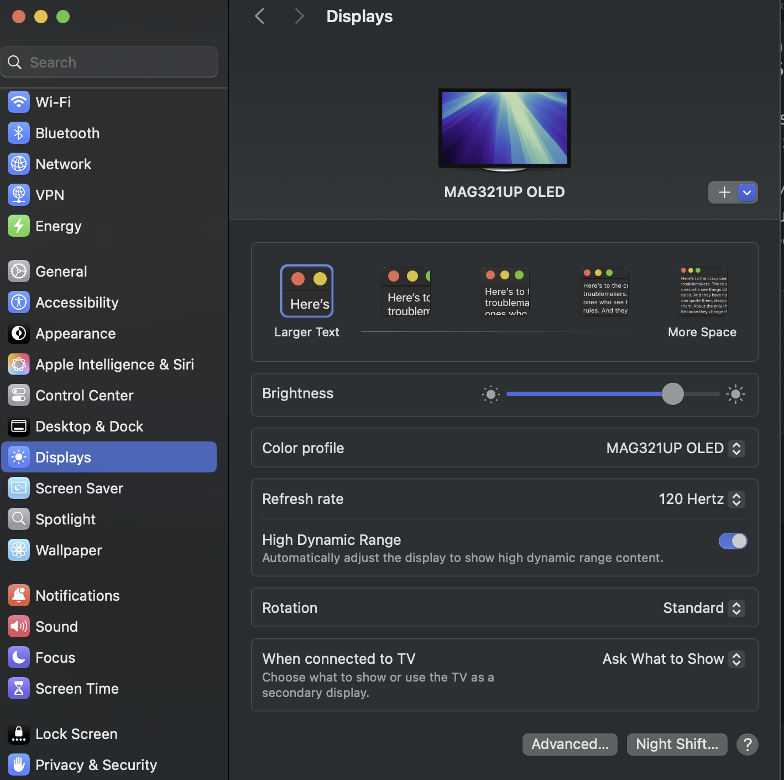
Task: Click the add display plus button
Action: click(x=724, y=193)
